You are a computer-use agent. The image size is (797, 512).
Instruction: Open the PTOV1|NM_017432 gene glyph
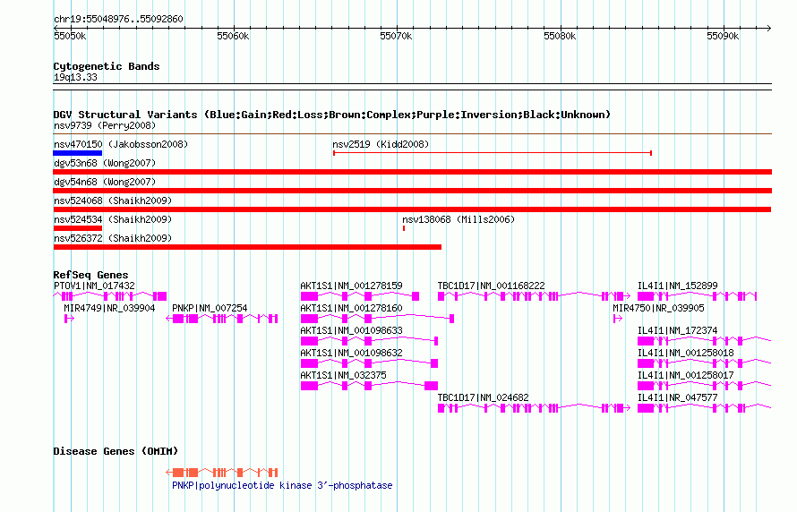(110, 296)
